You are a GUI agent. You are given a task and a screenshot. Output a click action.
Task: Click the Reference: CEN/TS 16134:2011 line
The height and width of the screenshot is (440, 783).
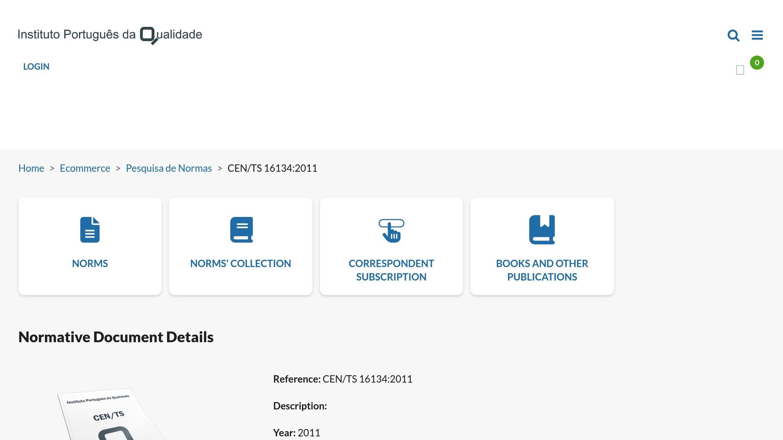343,379
